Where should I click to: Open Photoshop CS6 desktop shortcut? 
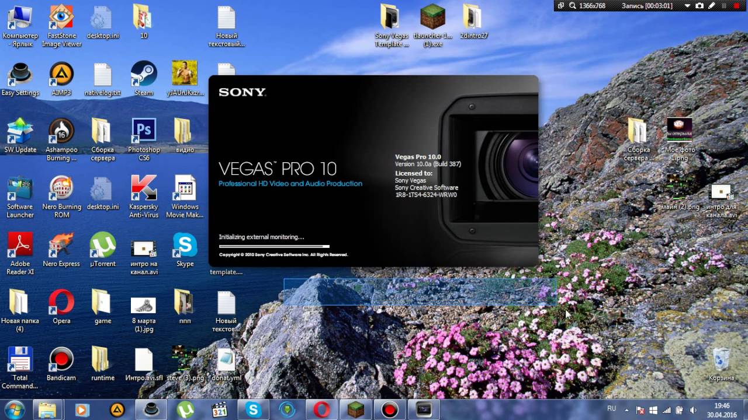tap(144, 140)
